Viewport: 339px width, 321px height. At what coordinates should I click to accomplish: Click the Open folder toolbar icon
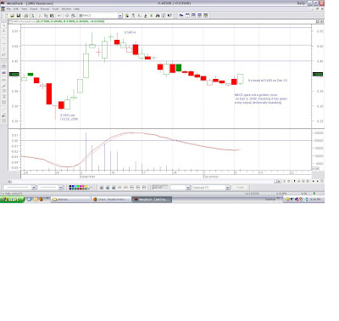pyautogui.click(x=13, y=15)
